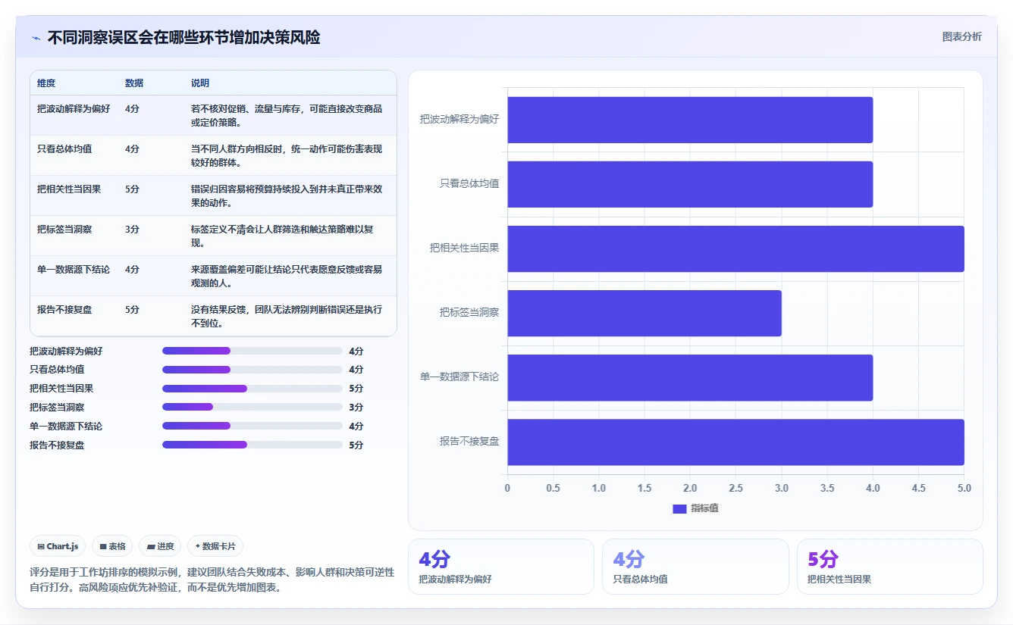Select table cell 只看总体均值
Image resolution: width=1013 pixels, height=625 pixels.
64,149
